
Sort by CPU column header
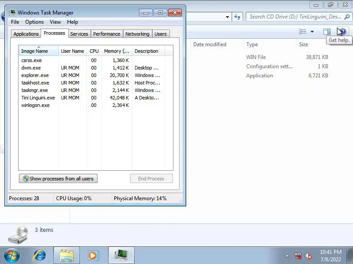click(94, 51)
